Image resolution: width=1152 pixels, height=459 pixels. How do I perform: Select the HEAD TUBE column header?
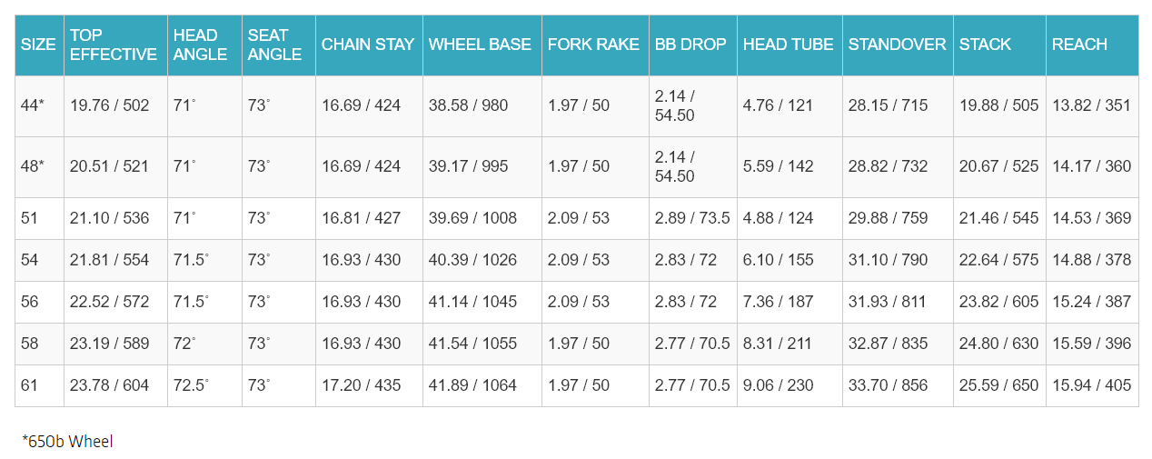coord(788,45)
